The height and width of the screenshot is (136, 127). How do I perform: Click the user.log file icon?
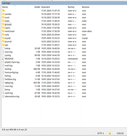(3, 52)
